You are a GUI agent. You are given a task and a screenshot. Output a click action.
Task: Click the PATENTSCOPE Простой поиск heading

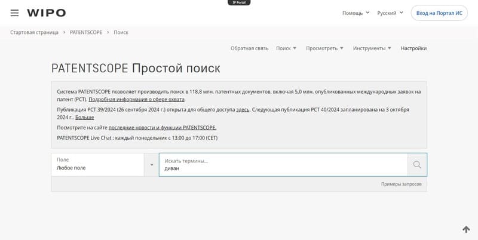click(x=136, y=68)
